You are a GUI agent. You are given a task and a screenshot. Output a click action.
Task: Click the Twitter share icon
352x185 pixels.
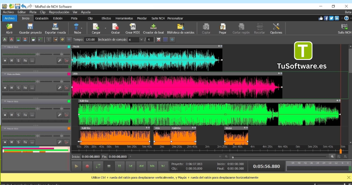pos(331,18)
